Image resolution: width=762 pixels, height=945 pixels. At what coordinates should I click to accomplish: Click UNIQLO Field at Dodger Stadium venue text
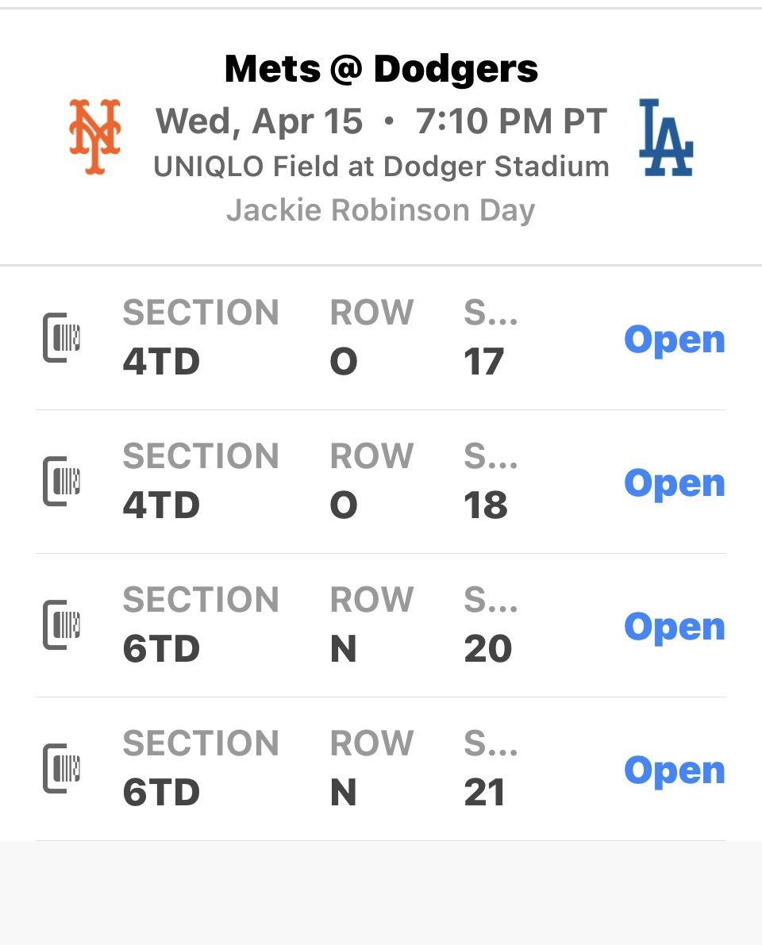pos(381,167)
